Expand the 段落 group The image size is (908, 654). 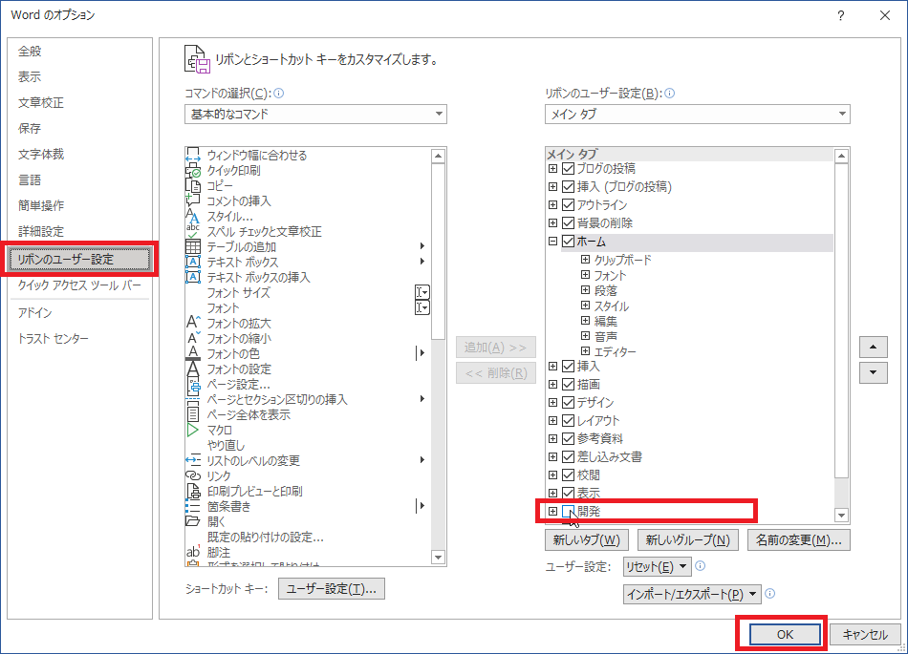586,290
